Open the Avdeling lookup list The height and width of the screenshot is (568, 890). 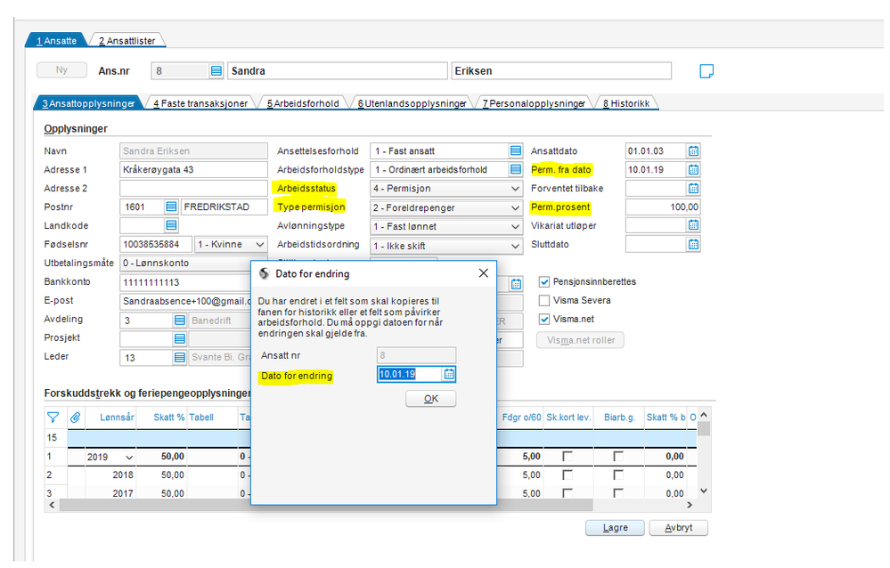(x=179, y=321)
